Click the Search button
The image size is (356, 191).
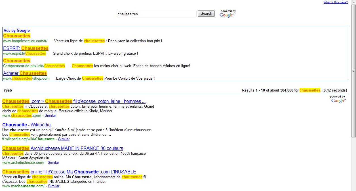coord(206,14)
